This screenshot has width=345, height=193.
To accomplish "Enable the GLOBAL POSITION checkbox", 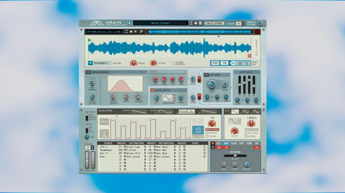I will click(173, 63).
